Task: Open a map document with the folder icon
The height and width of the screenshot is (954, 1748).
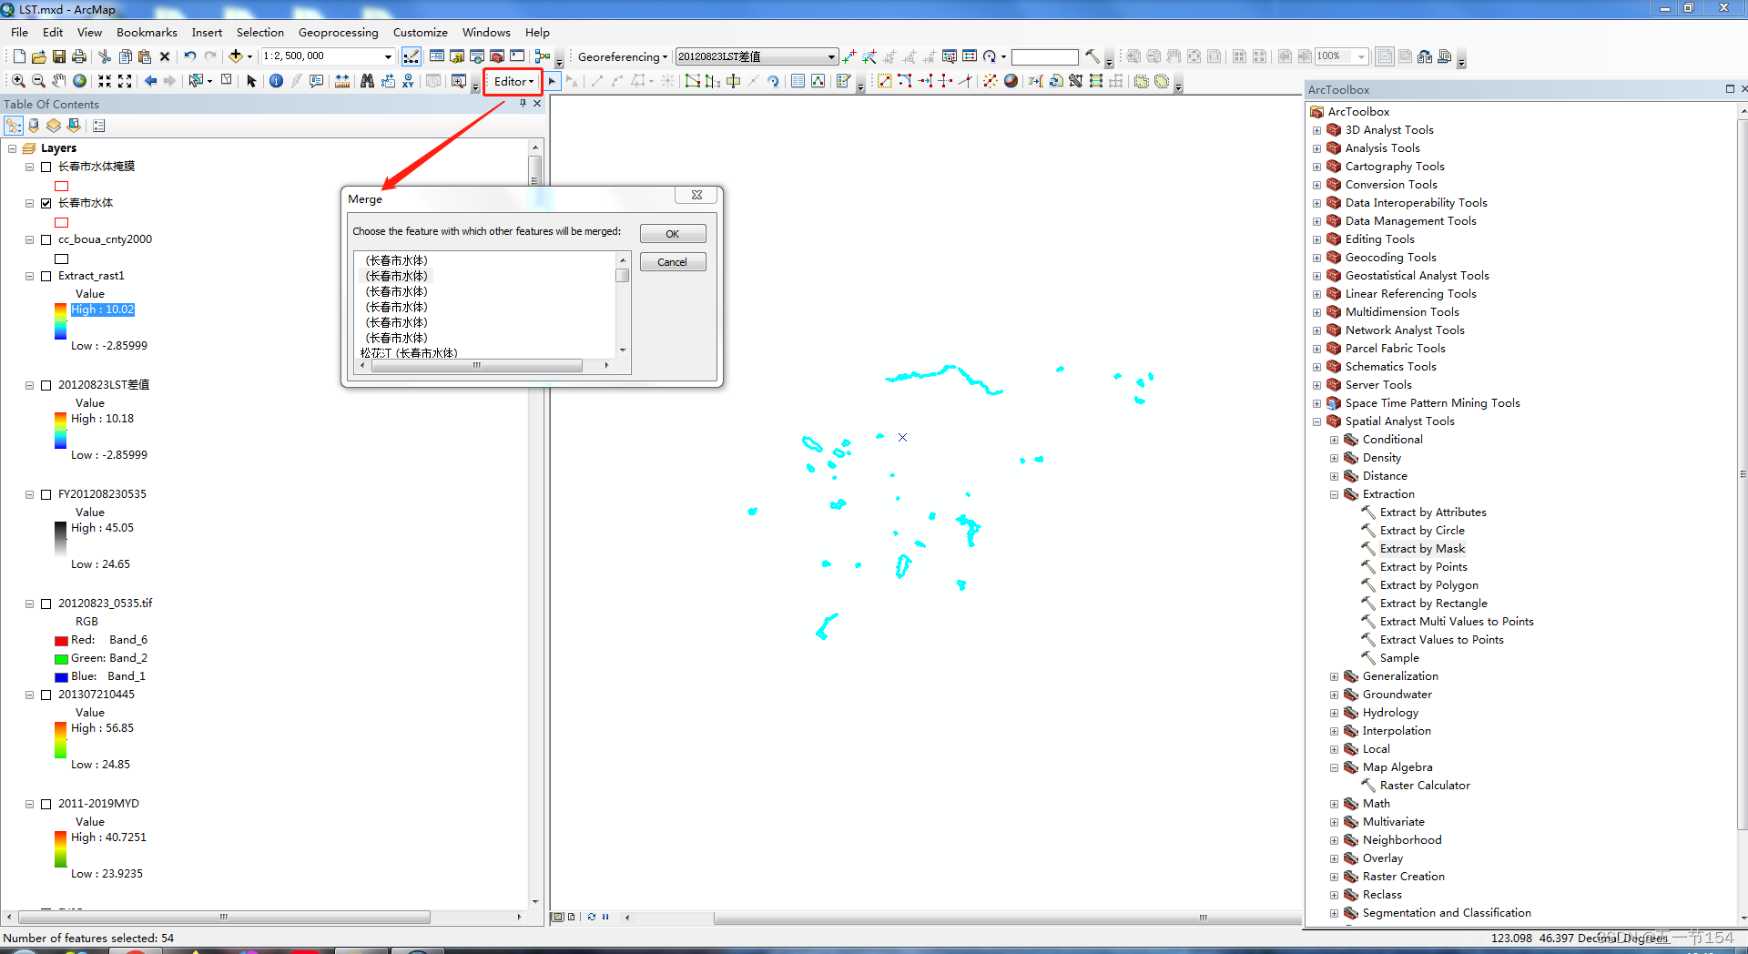Action: (x=38, y=56)
